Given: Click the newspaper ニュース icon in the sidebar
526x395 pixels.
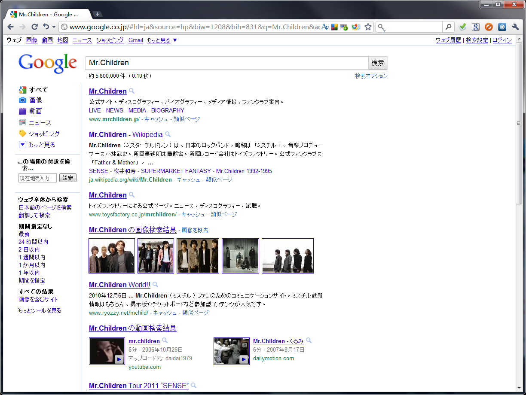Looking at the screenshot, I should pos(22,122).
